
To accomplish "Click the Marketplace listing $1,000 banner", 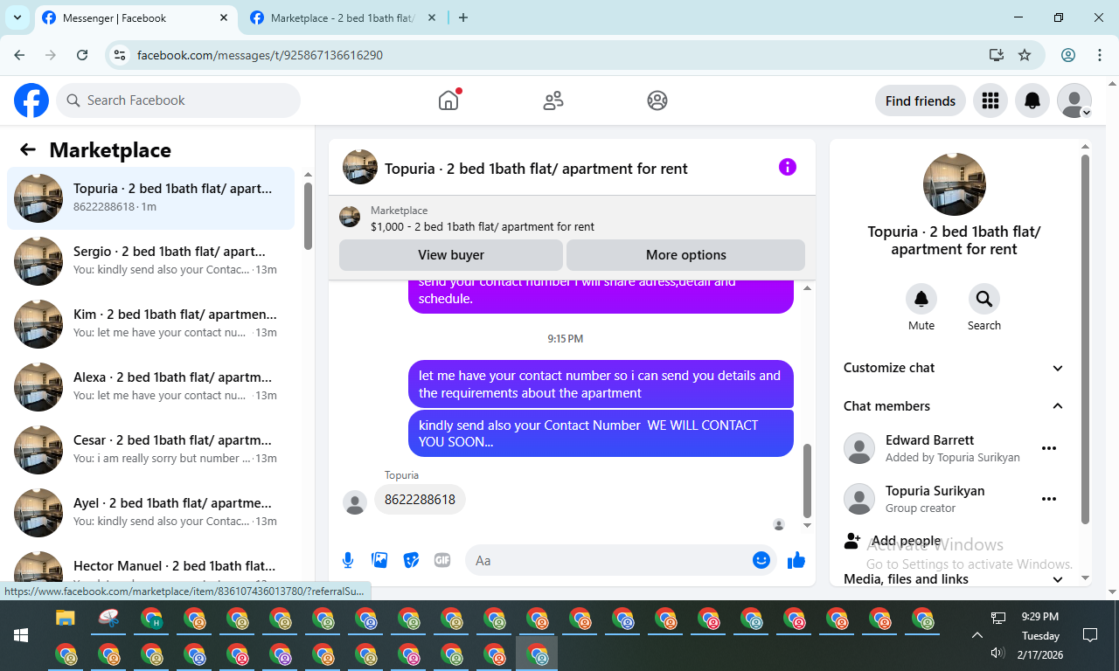I will [572, 218].
